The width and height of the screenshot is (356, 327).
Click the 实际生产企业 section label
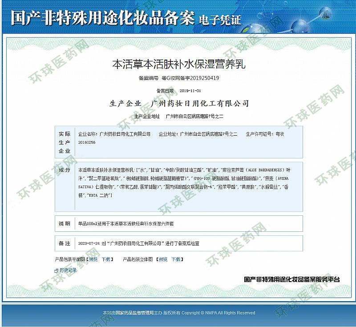tap(65, 142)
